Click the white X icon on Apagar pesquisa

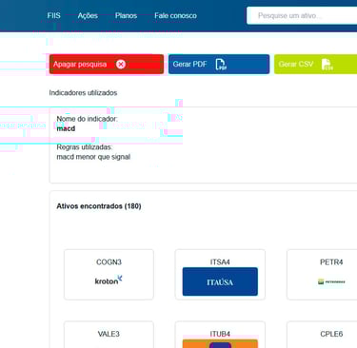pos(121,65)
